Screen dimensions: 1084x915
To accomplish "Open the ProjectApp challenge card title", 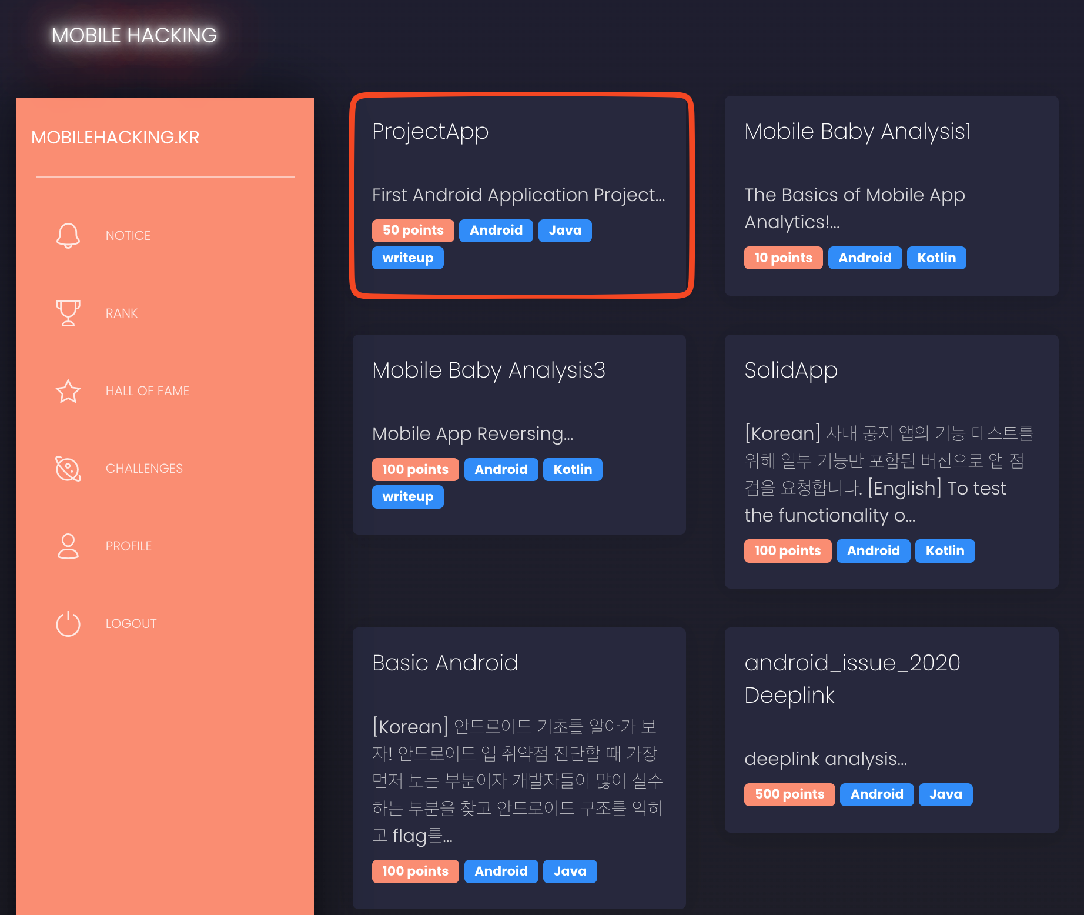I will [430, 132].
